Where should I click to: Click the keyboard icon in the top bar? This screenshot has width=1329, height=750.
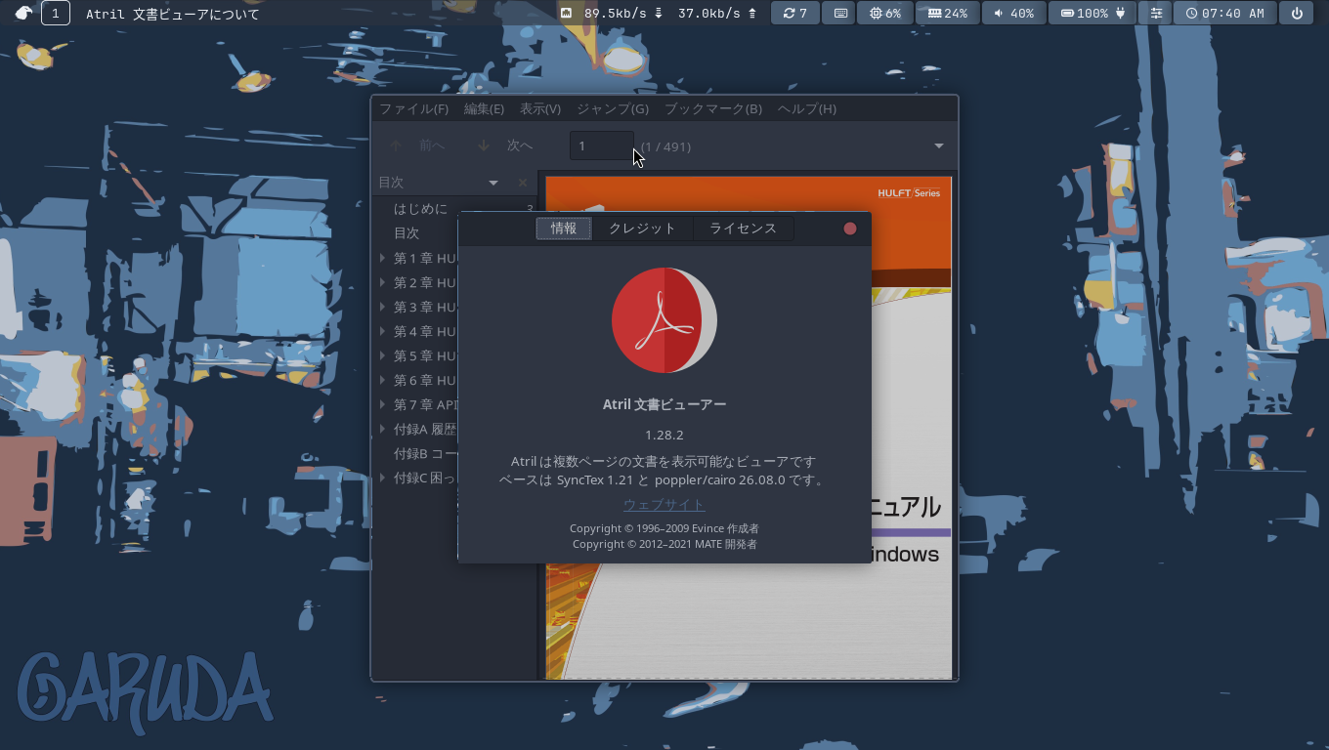[839, 13]
